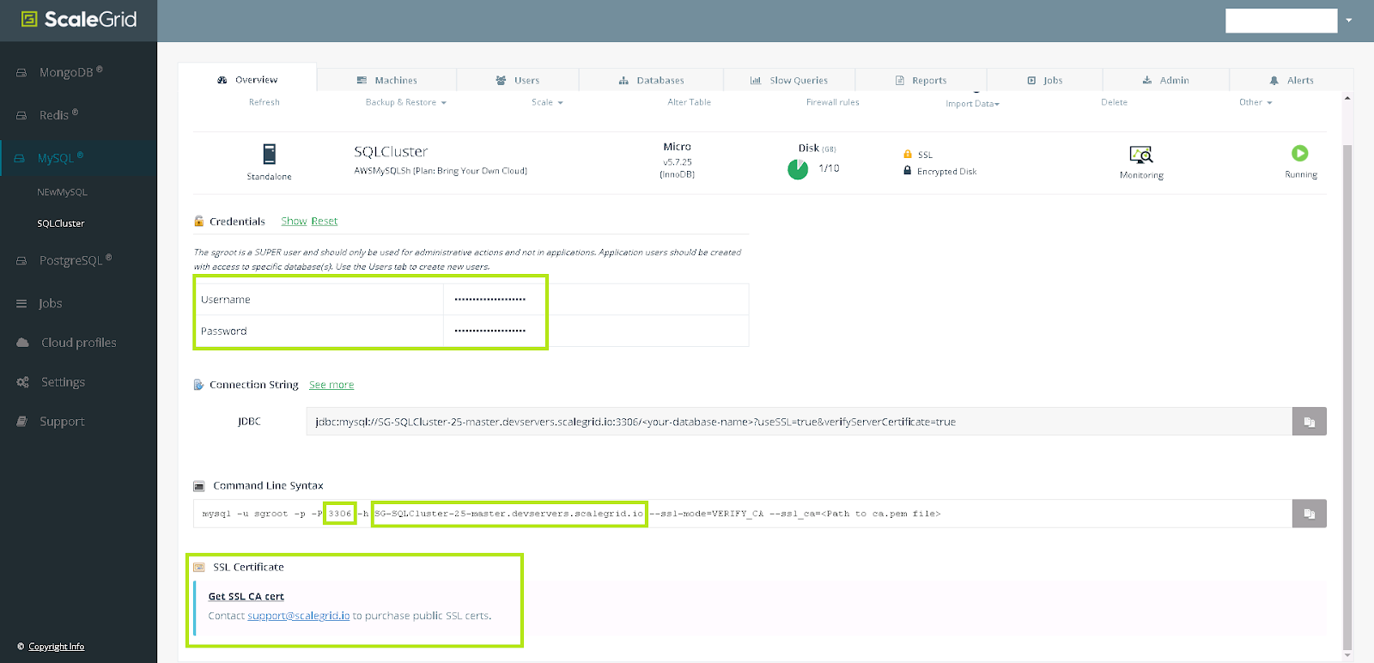Click the Connection String icon
This screenshot has width=1374, height=663.
pos(199,385)
